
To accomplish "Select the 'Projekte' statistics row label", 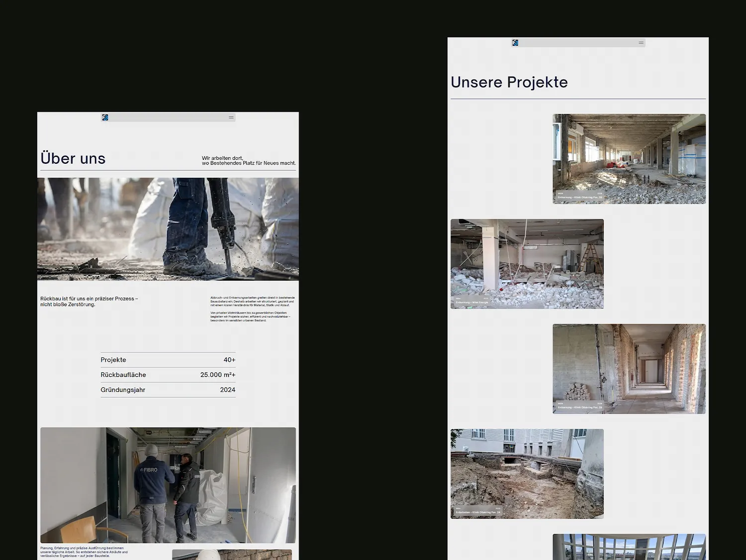I will [113, 360].
